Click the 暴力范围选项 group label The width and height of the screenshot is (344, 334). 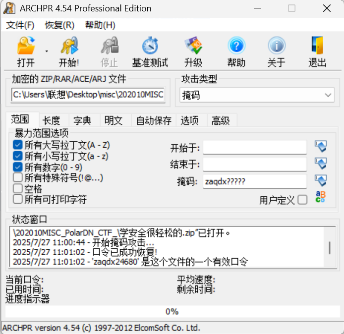click(42, 133)
